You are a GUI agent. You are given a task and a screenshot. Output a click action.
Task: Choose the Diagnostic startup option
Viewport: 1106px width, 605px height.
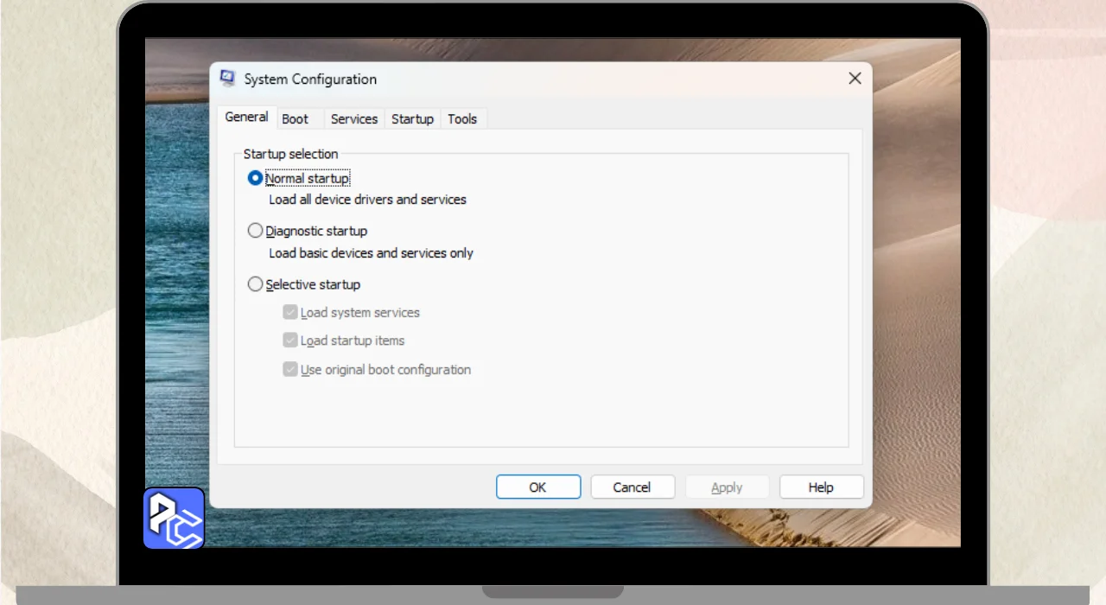tap(255, 231)
